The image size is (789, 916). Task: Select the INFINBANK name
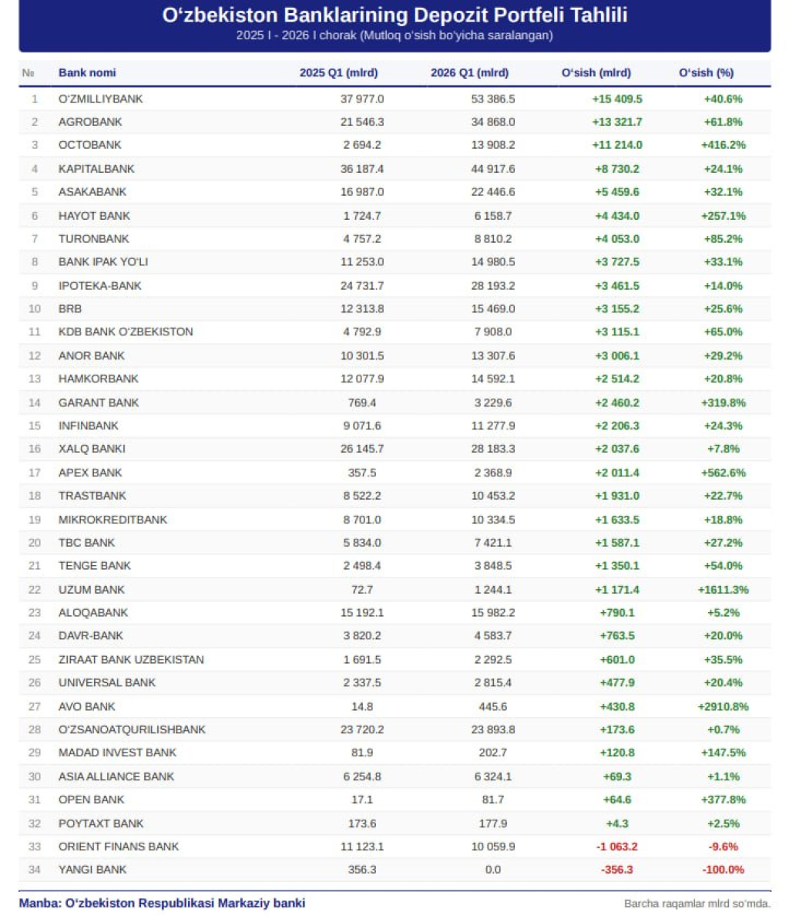tap(88, 426)
